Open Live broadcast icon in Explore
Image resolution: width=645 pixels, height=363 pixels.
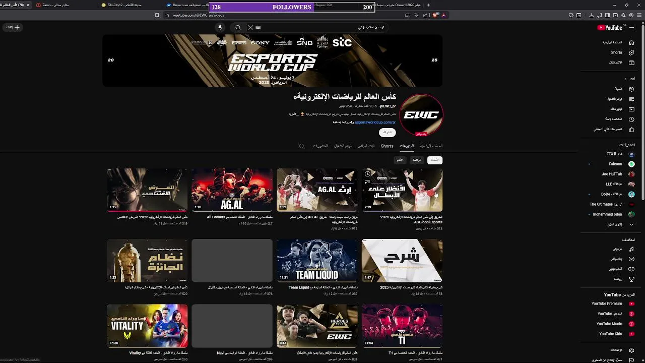click(x=631, y=259)
